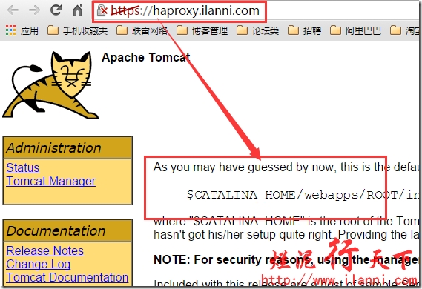Open the 手机收藏夹 bookmark folder
The height and width of the screenshot is (289, 422).
pos(78,30)
